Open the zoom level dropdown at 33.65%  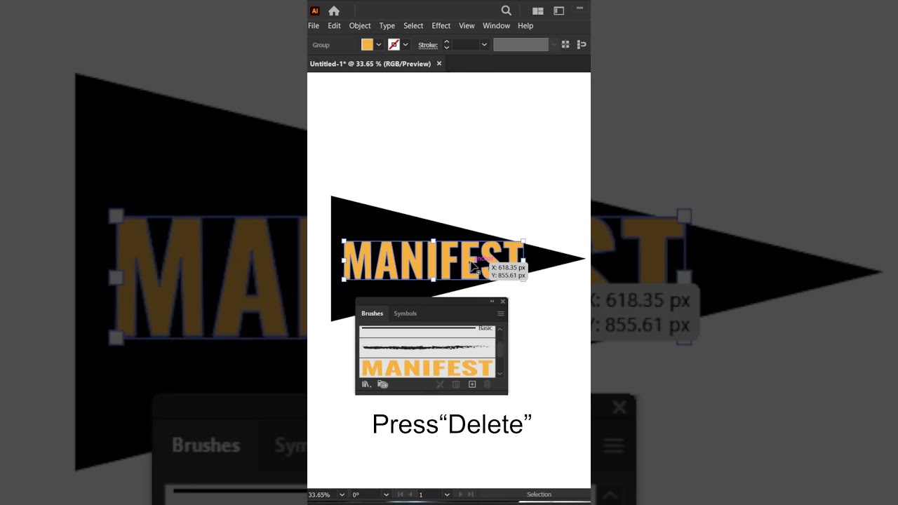point(342,494)
